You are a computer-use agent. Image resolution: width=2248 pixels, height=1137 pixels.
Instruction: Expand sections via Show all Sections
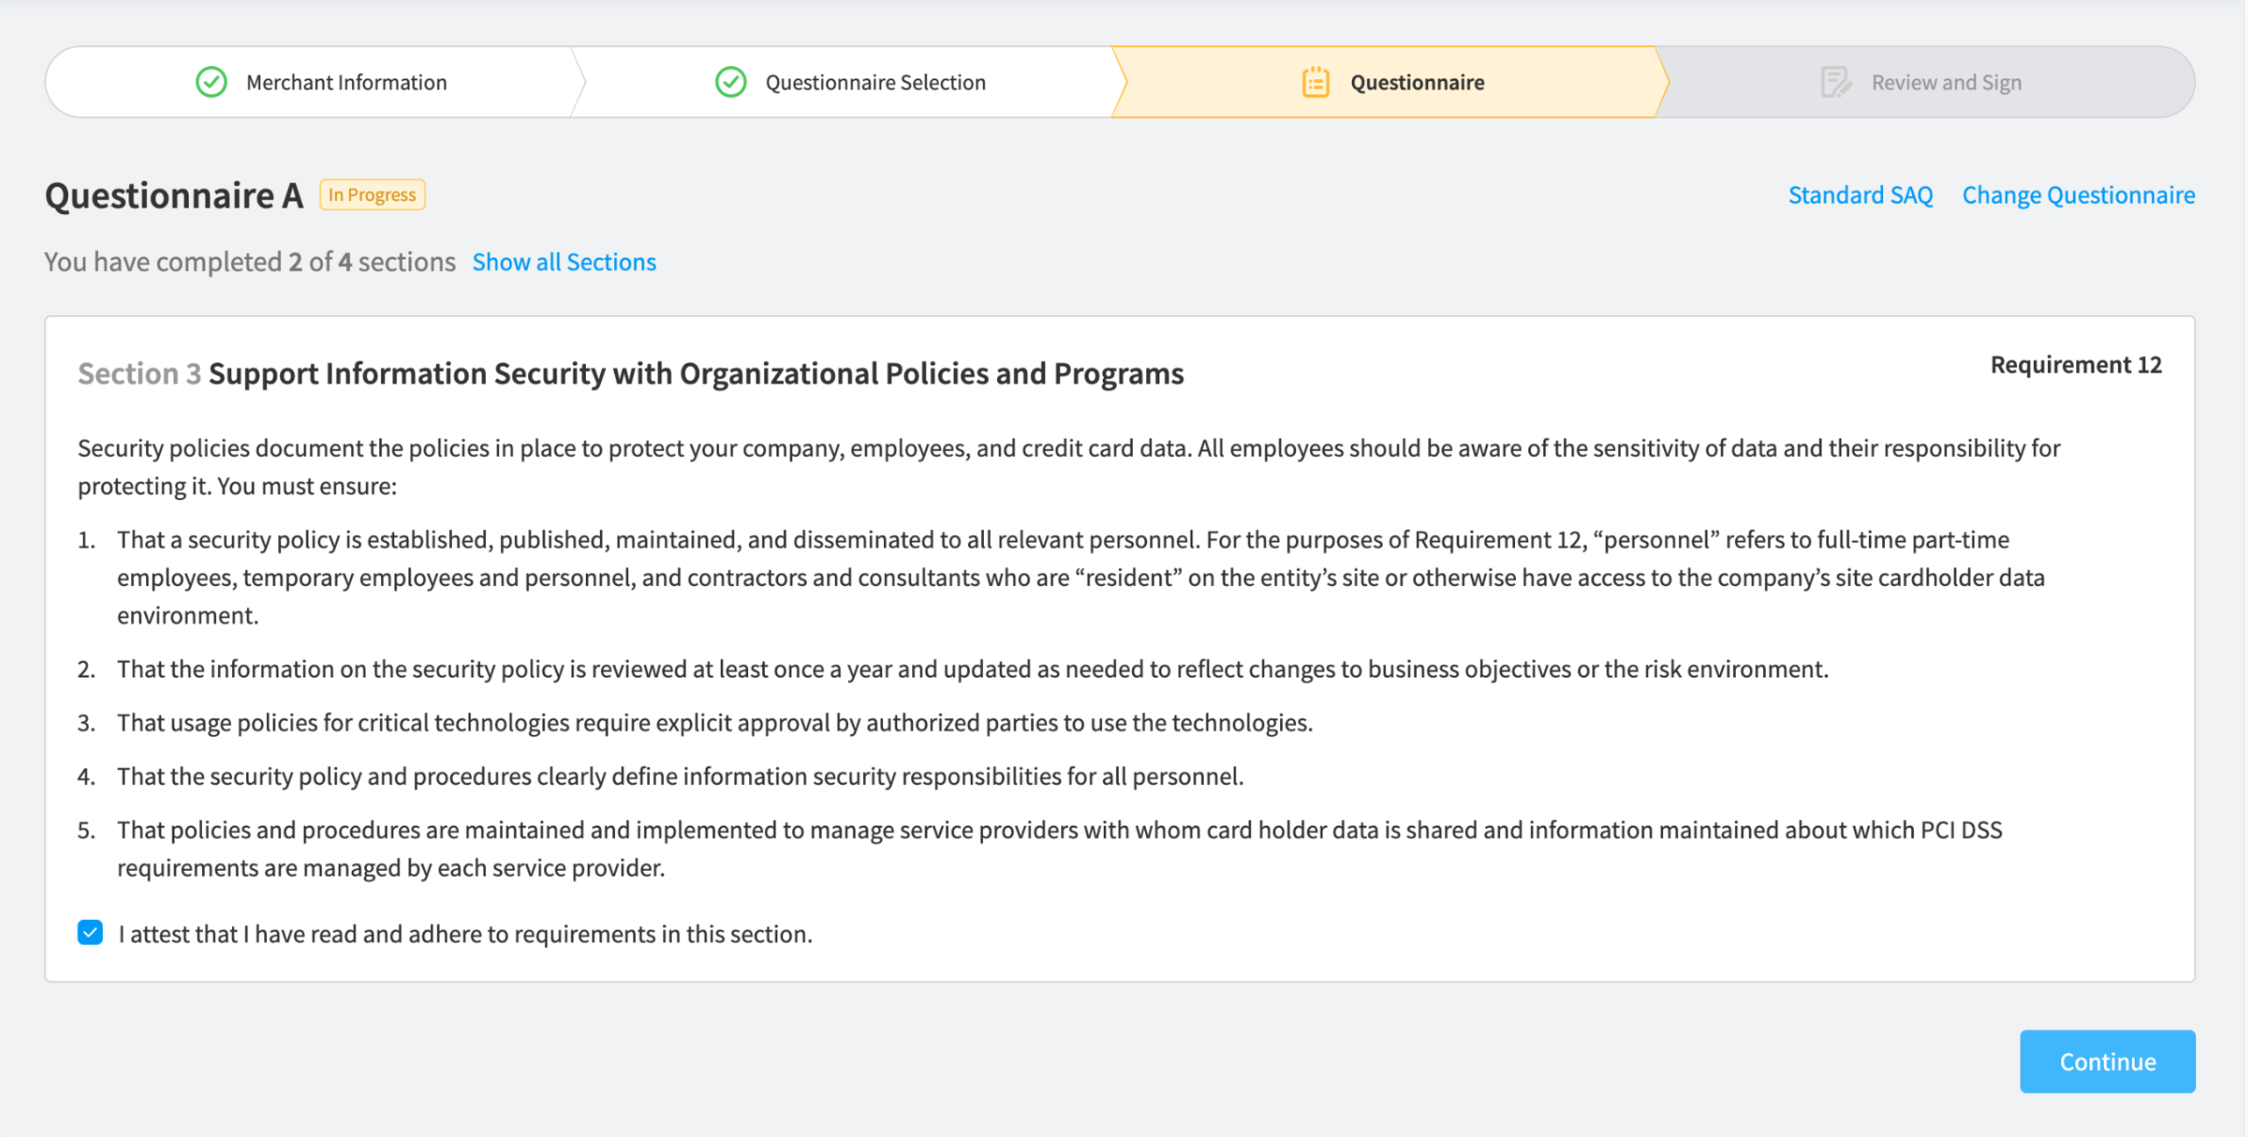click(564, 261)
